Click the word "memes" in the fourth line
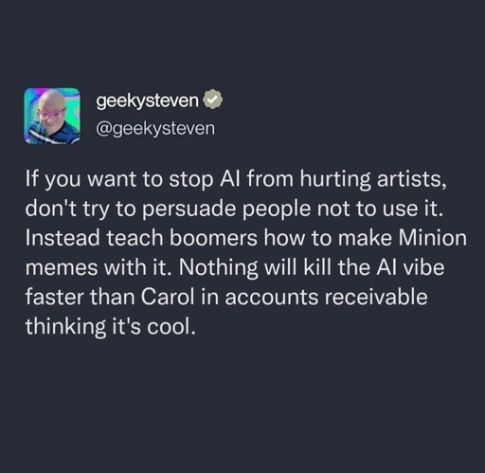The height and width of the screenshot is (473, 485). pos(62,268)
